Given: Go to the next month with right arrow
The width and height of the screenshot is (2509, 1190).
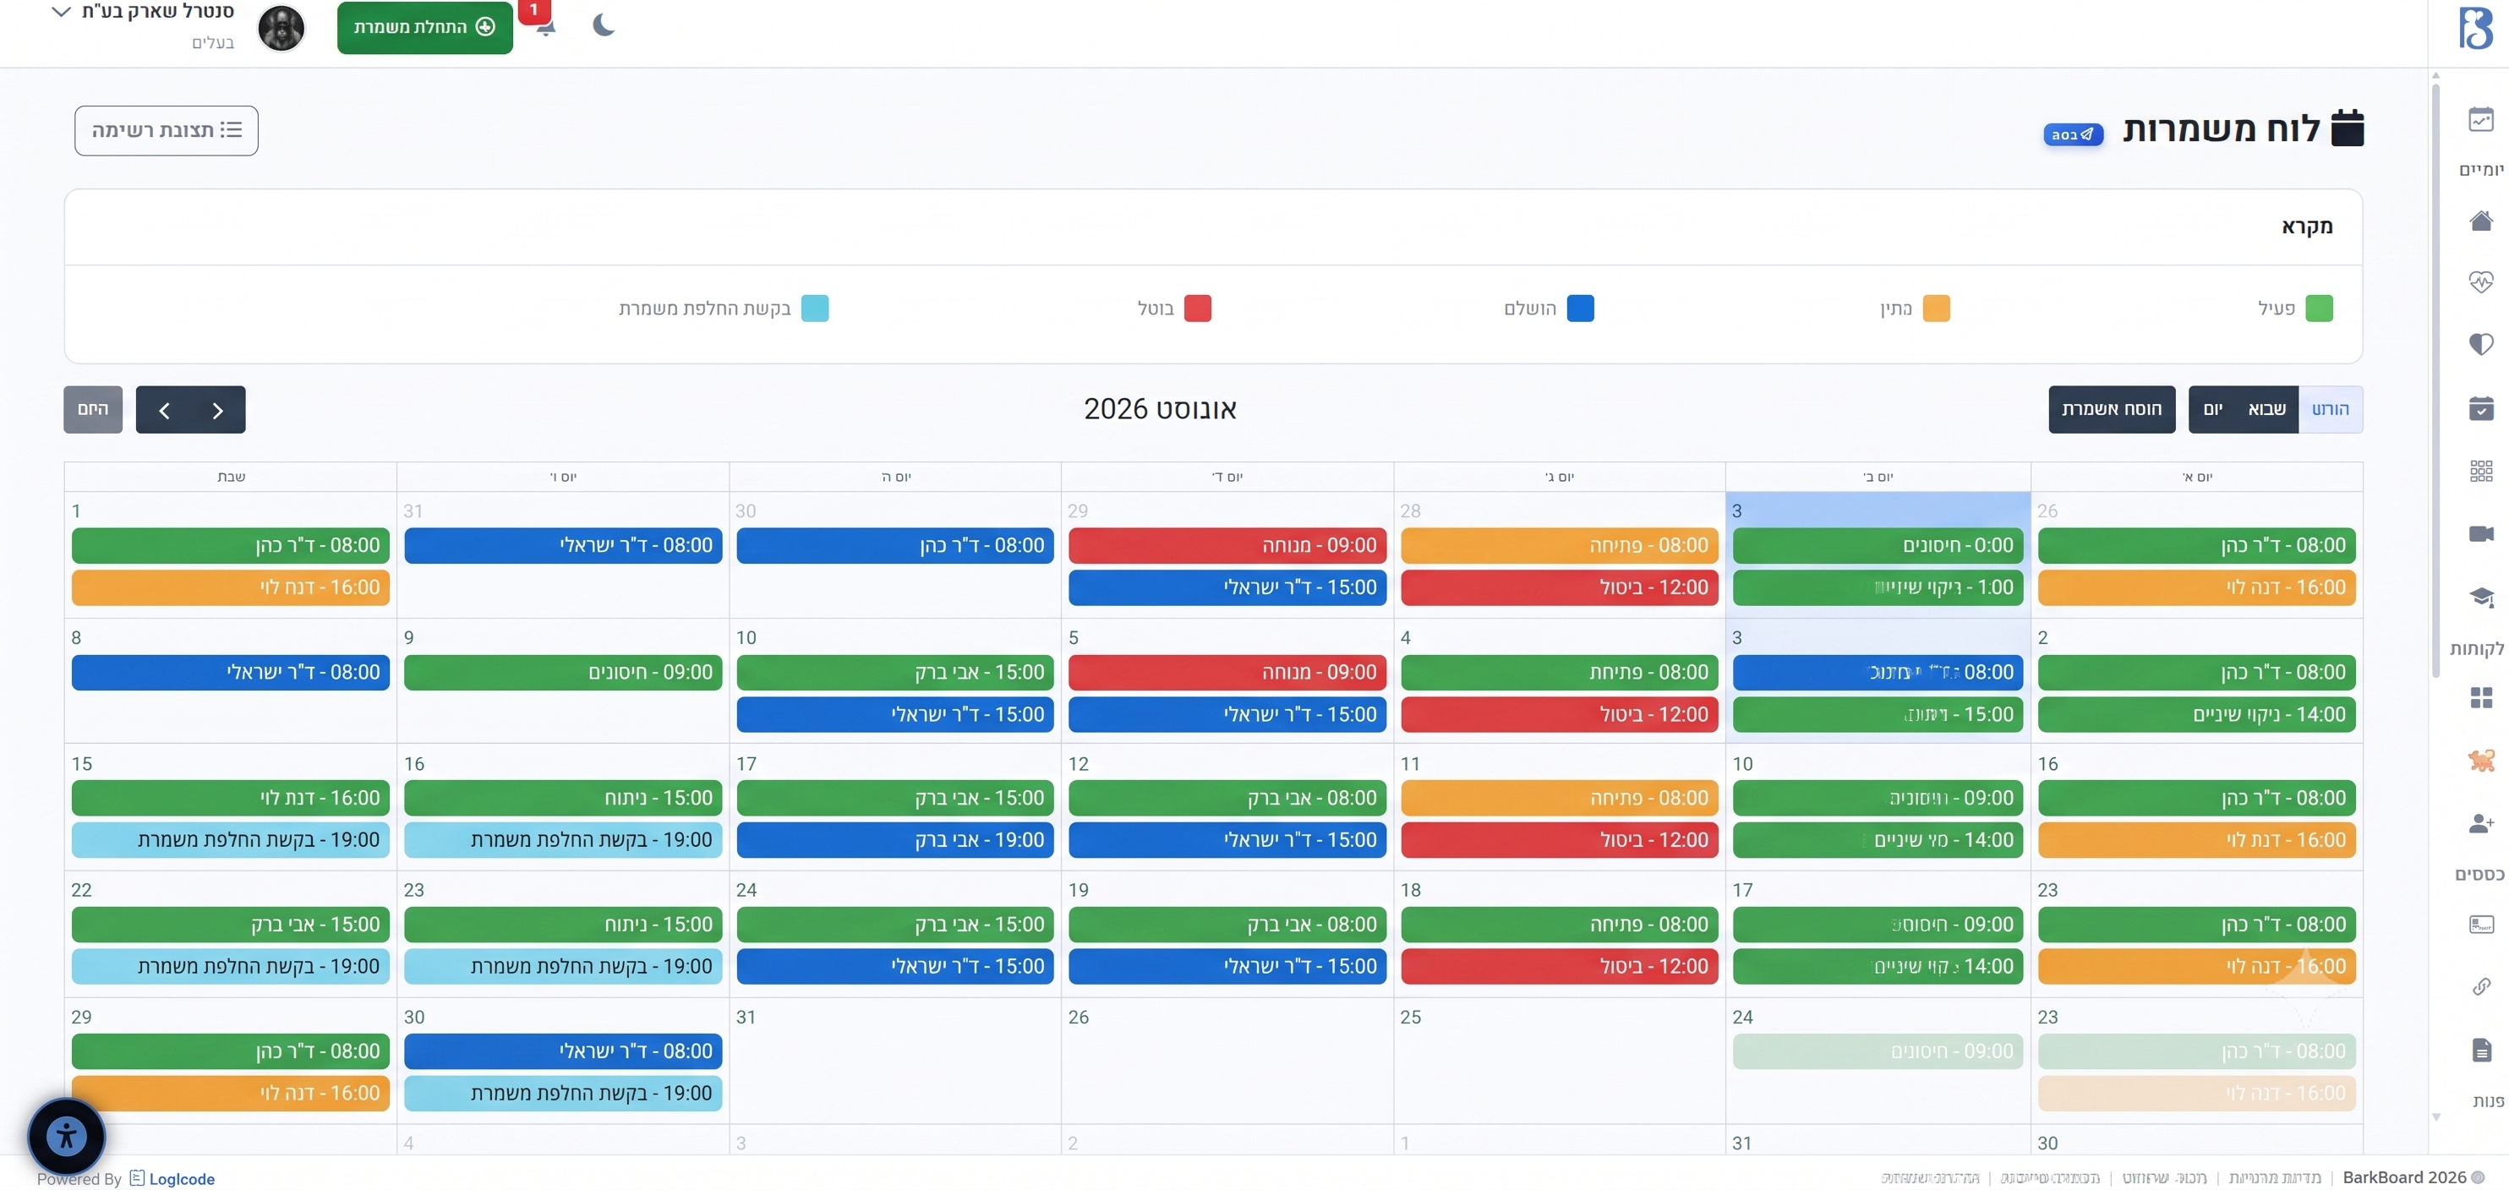Looking at the screenshot, I should pyautogui.click(x=218, y=410).
